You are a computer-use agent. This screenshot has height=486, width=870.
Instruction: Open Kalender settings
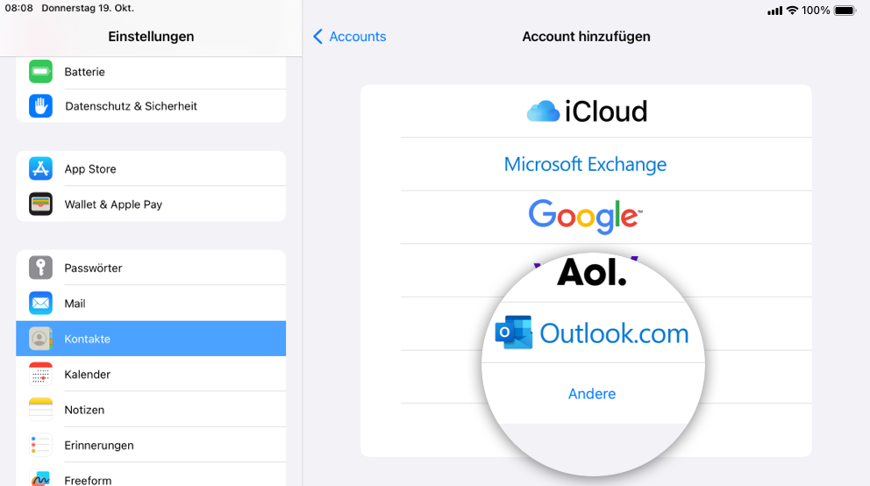click(151, 374)
